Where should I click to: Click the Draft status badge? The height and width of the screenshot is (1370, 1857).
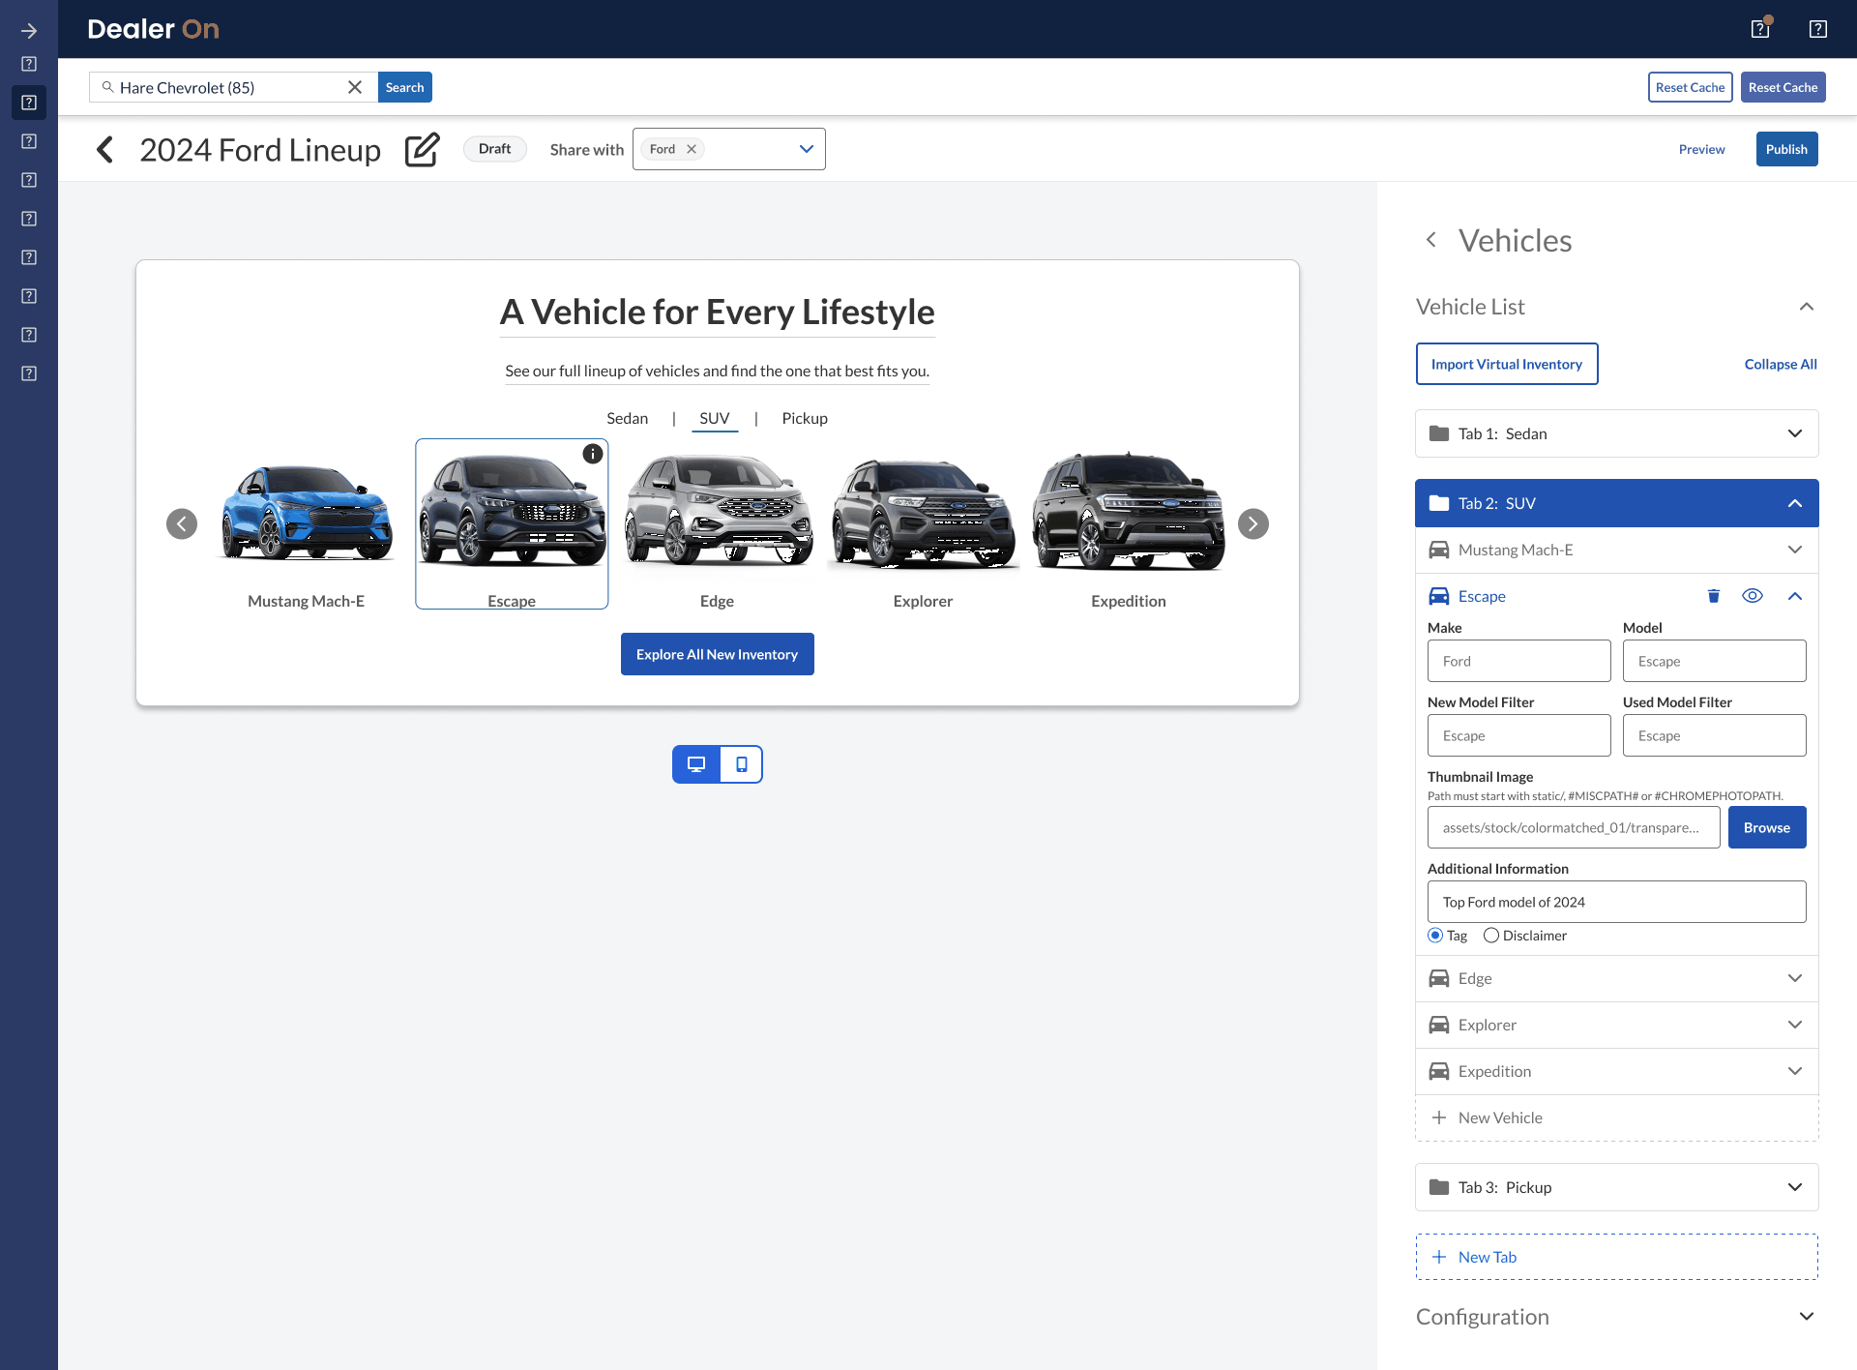[494, 149]
